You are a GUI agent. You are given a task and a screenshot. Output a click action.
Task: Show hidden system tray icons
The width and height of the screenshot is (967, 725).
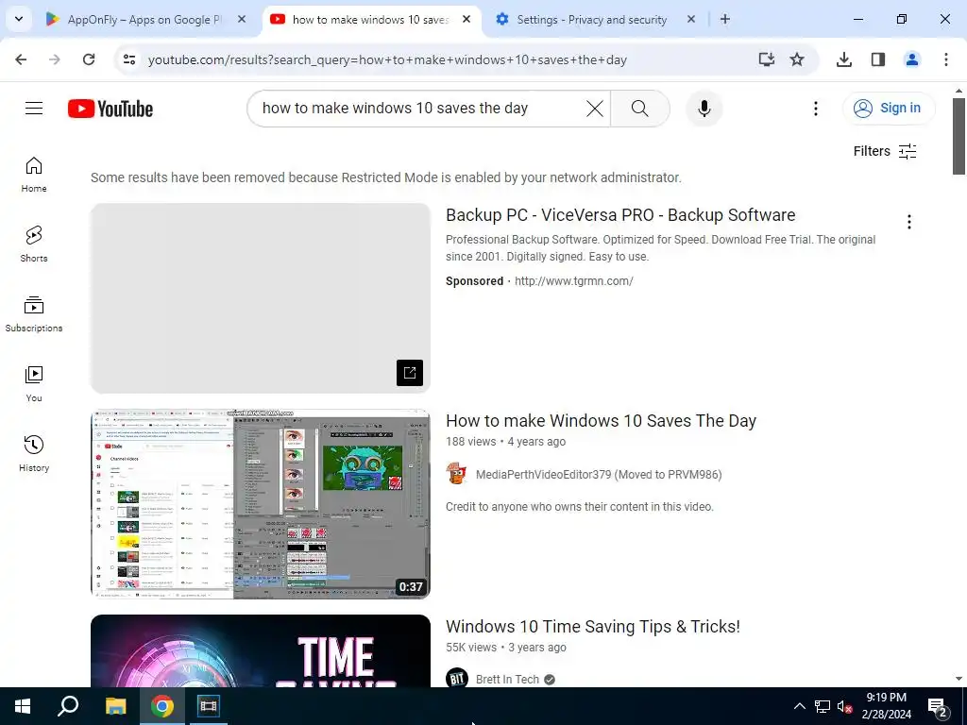(x=799, y=706)
